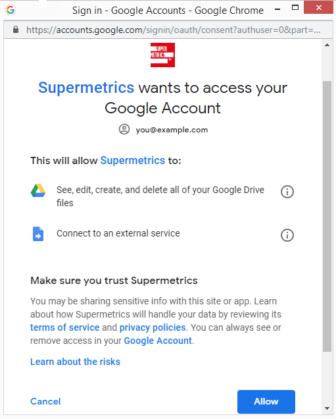Open the Google Account link
The image size is (336, 419).
click(x=158, y=341)
